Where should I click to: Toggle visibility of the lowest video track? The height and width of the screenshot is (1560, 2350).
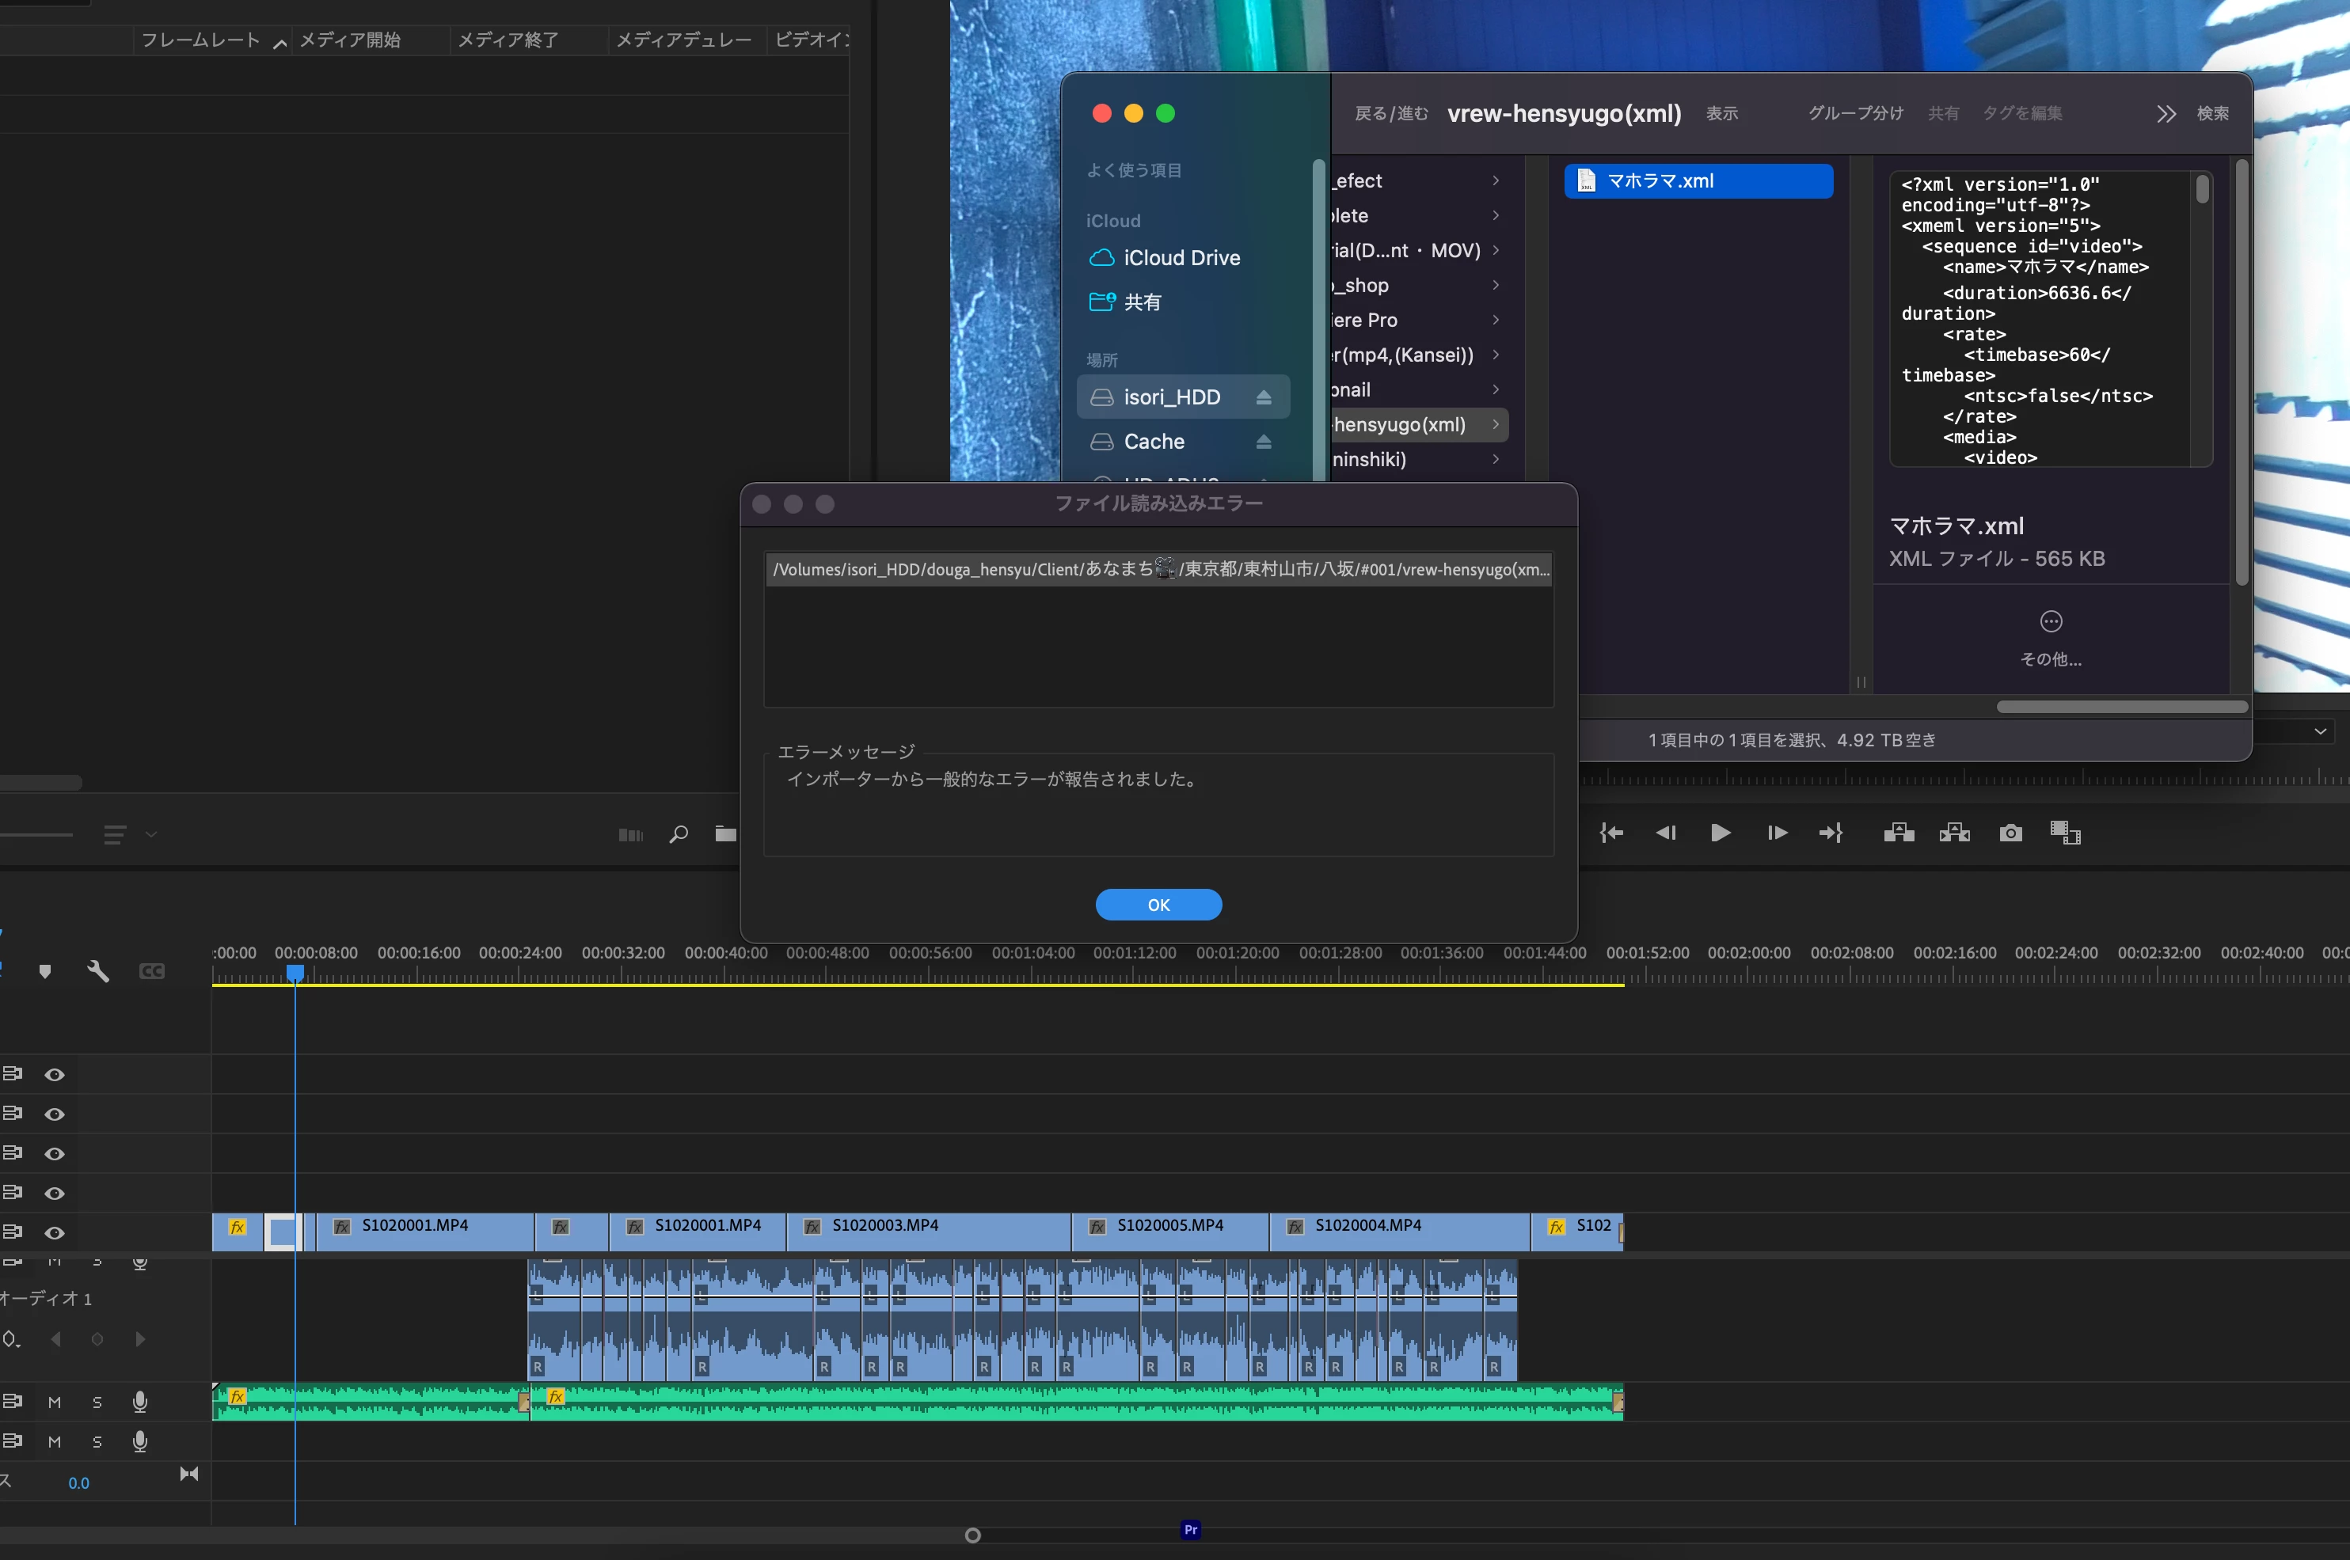(x=55, y=1232)
